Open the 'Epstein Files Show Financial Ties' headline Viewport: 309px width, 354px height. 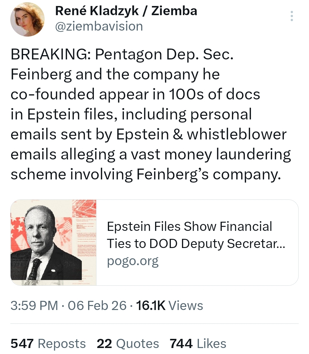click(x=189, y=227)
